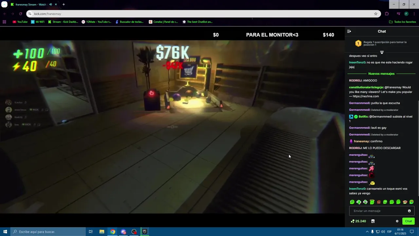Click the gold rank 1 badge

click(358, 43)
